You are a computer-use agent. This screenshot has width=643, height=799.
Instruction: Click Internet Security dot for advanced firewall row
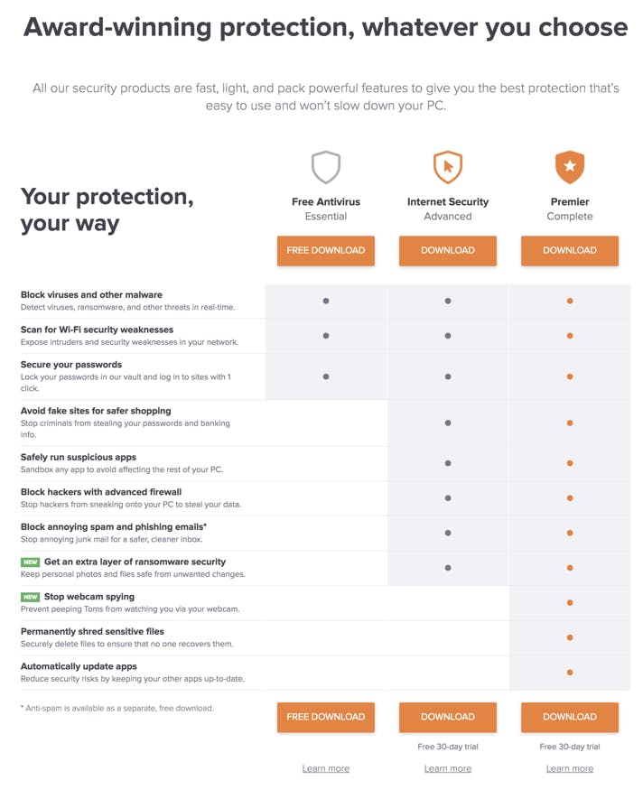pyautogui.click(x=448, y=498)
